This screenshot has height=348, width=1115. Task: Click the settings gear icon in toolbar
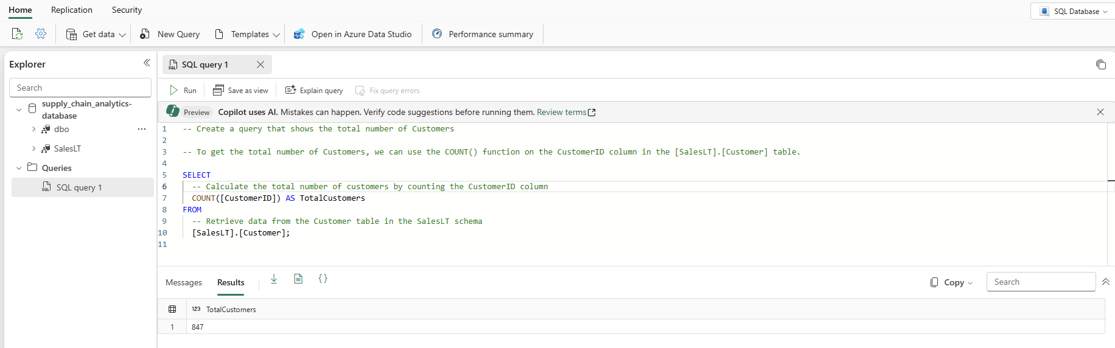pyautogui.click(x=41, y=34)
